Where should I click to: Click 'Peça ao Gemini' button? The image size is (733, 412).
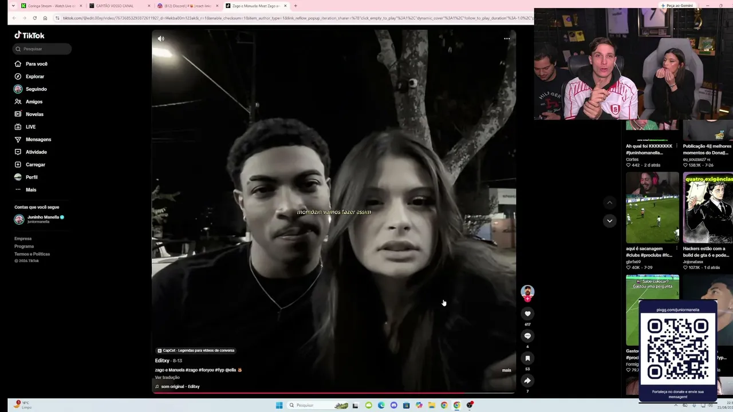(677, 6)
